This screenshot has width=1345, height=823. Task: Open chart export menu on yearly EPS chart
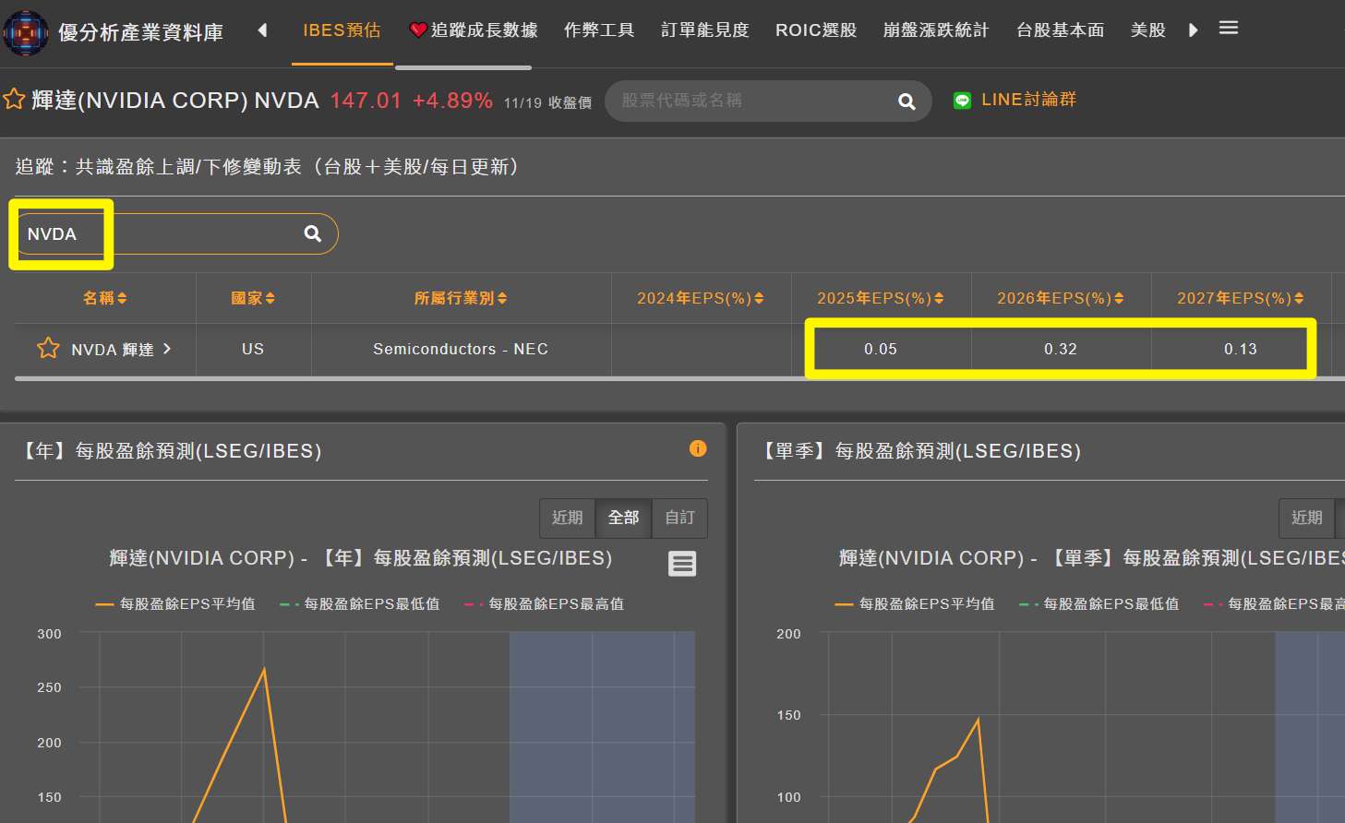point(682,563)
